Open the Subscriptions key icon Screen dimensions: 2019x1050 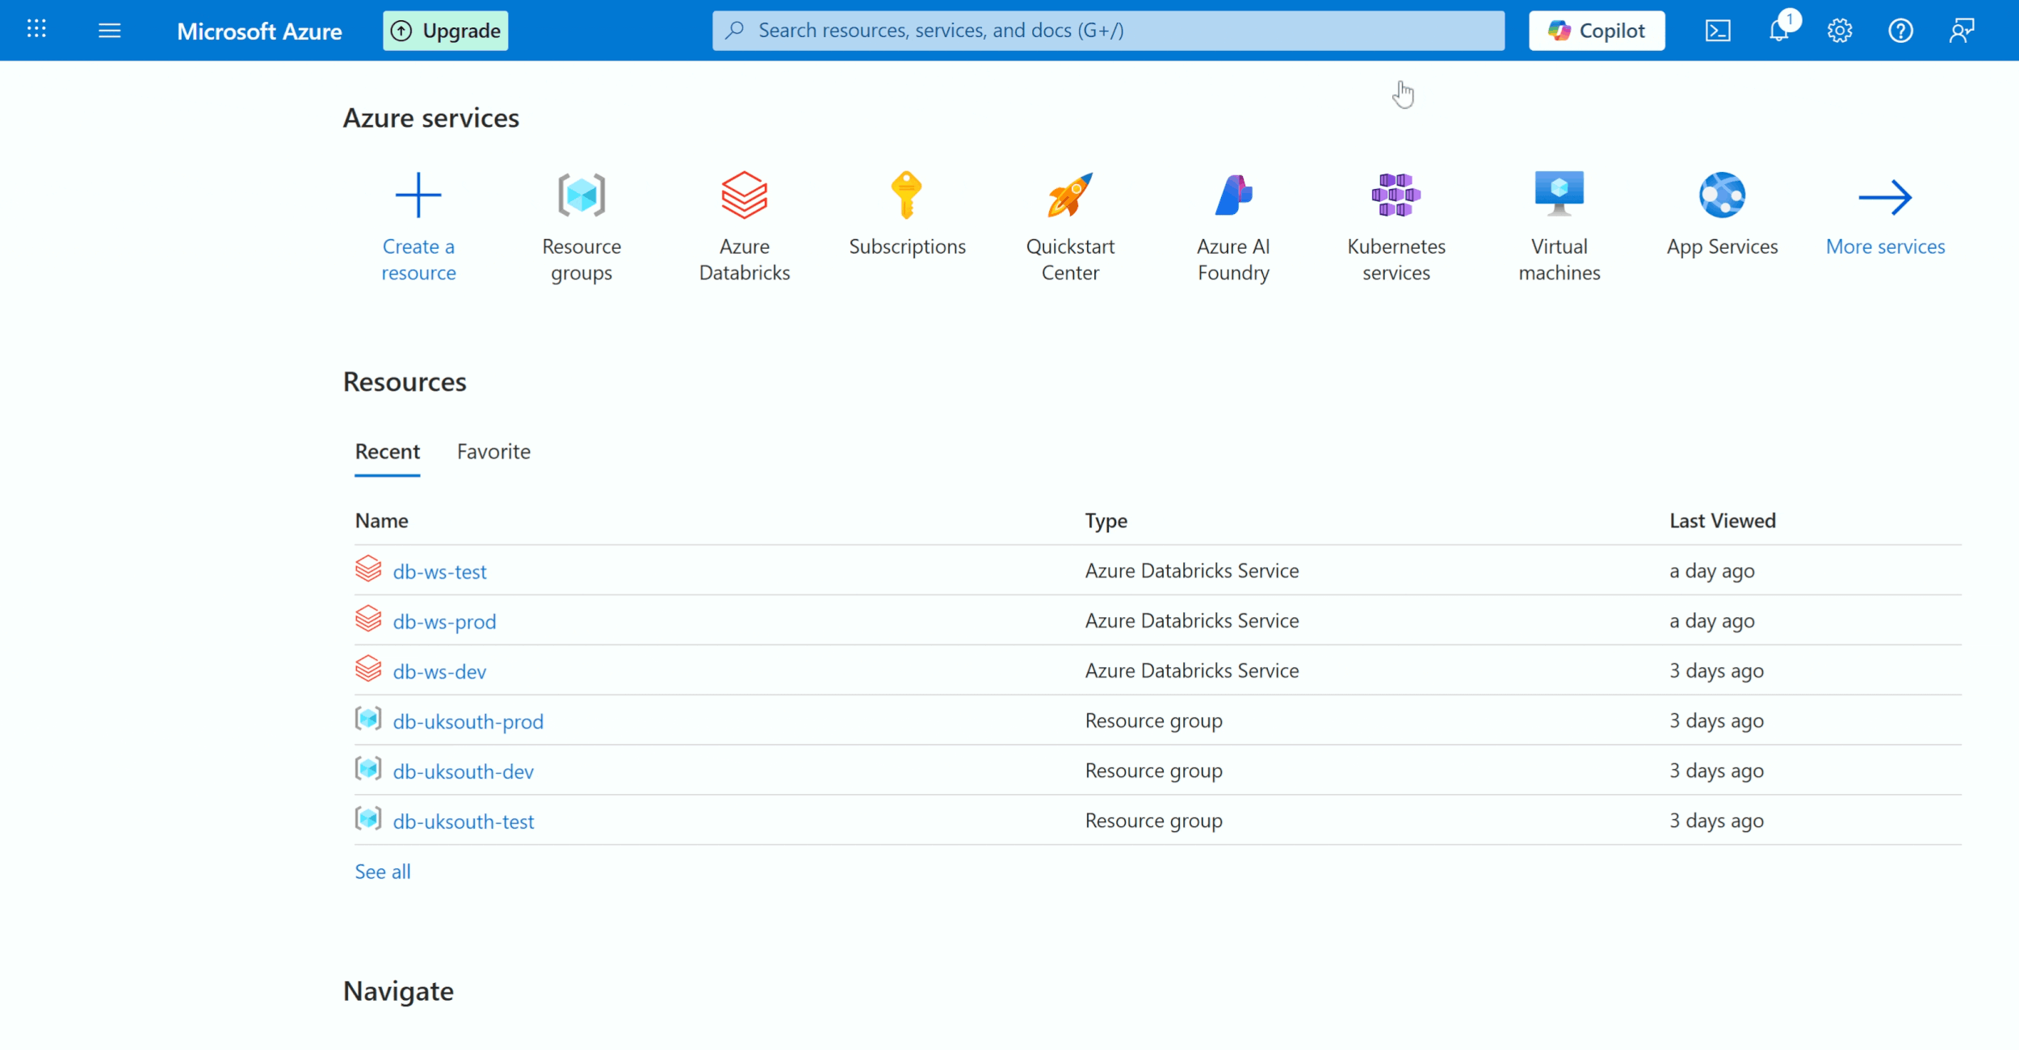(906, 195)
